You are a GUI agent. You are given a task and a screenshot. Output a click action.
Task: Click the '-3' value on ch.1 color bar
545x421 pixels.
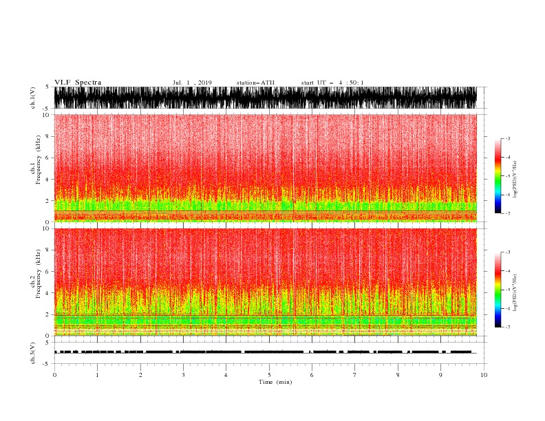coord(507,138)
